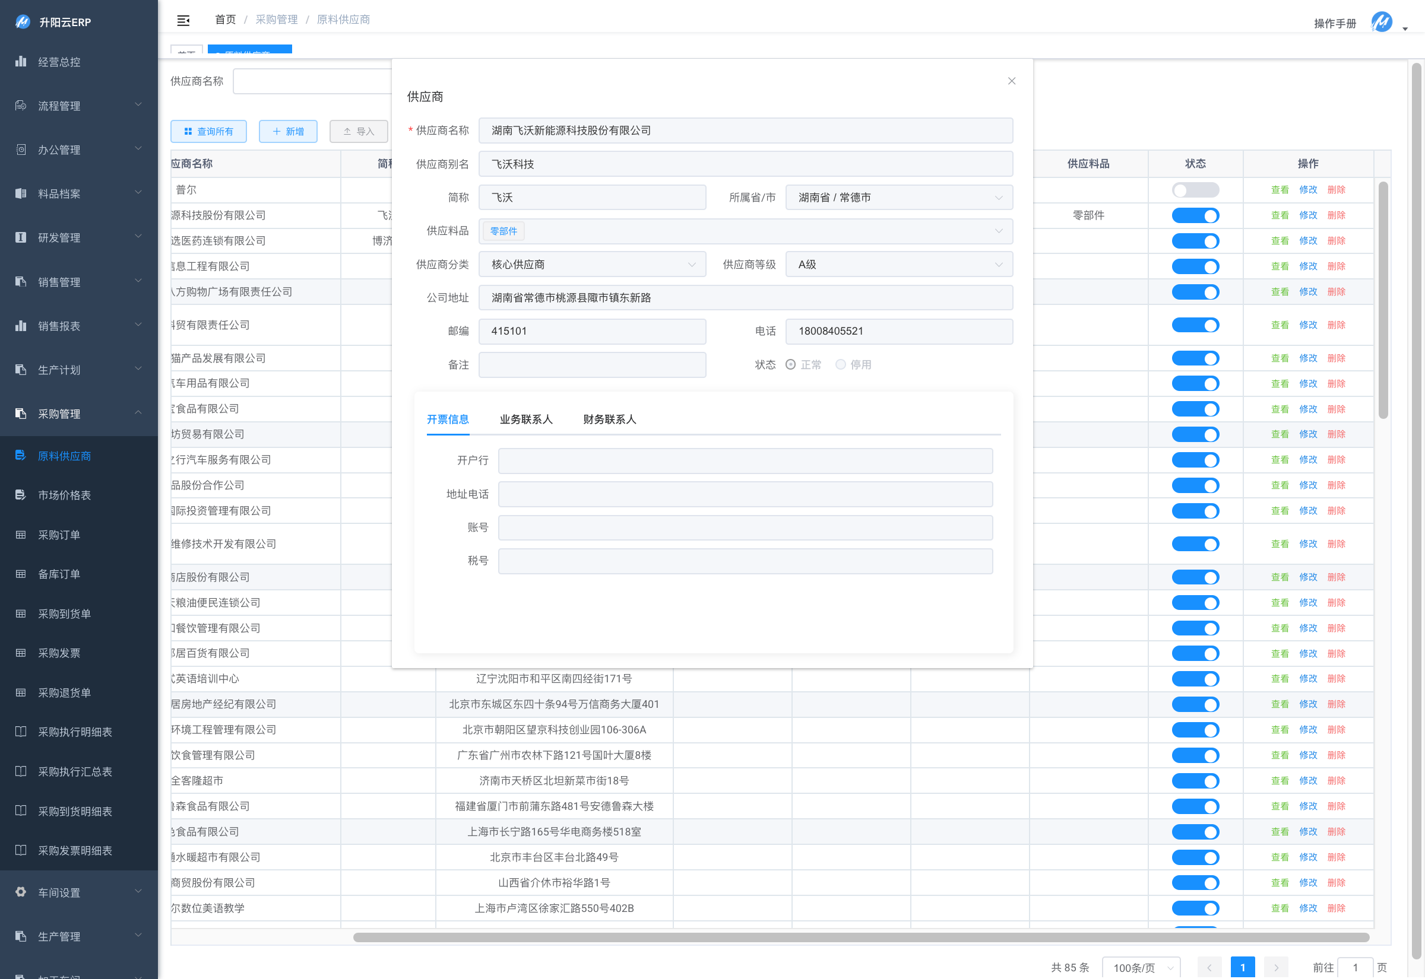This screenshot has height=979, width=1425.
Task: Click the 经营总控 bar chart icon
Action: point(21,61)
